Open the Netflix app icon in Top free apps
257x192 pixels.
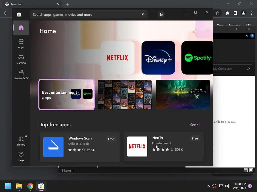tap(137, 146)
